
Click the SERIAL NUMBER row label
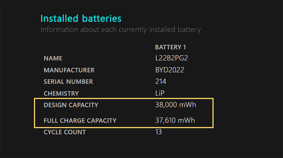pyautogui.click(x=68, y=82)
